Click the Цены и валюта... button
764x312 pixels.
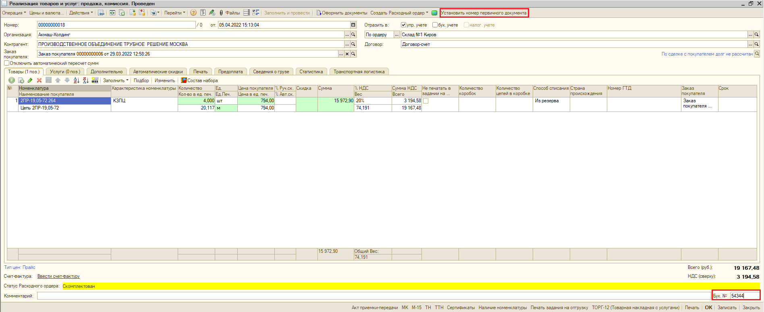pyautogui.click(x=46, y=13)
